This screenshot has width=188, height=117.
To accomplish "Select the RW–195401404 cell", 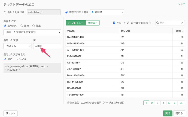I will coord(92,75).
